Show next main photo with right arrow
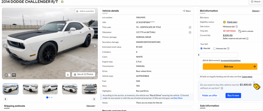263x111 pixels. click(95, 46)
